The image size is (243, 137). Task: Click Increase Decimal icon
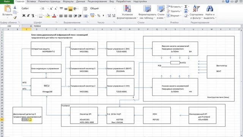(x=109, y=16)
